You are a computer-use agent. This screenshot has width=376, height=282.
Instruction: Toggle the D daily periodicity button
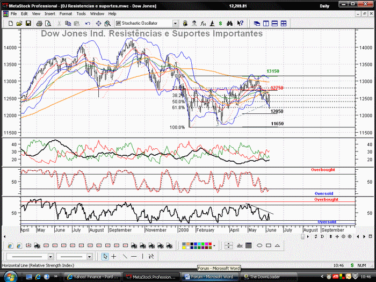tap(322, 236)
